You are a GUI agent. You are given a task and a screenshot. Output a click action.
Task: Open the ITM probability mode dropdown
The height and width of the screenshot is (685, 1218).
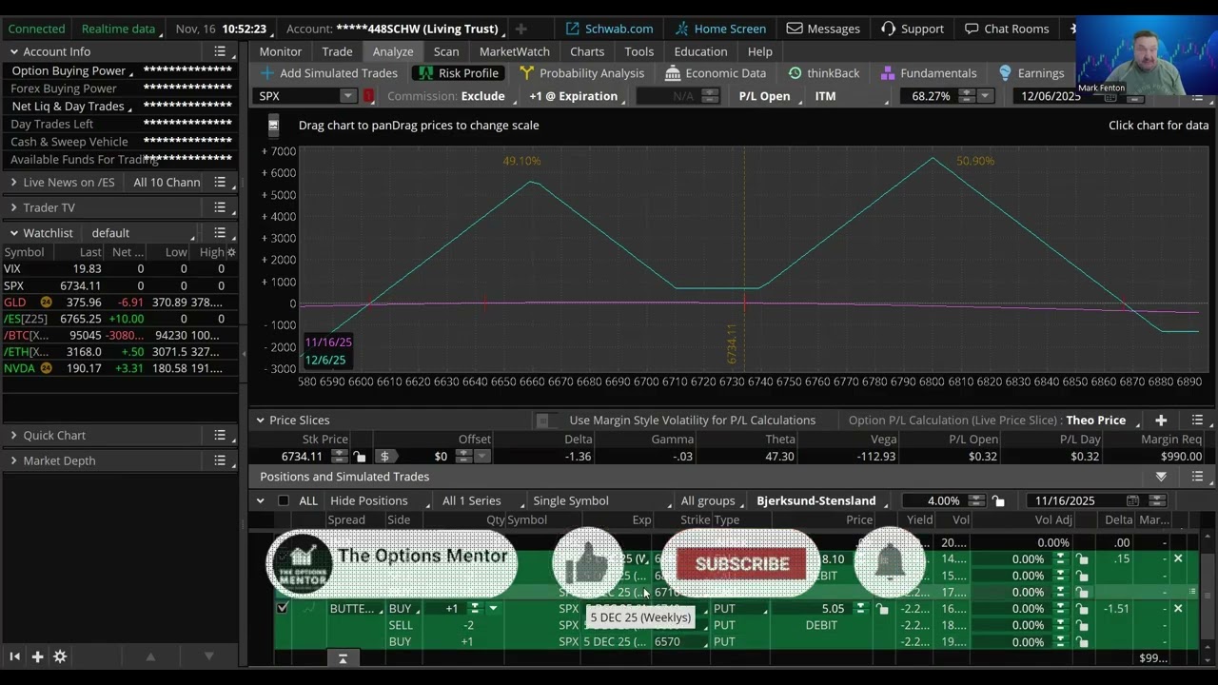click(x=850, y=96)
